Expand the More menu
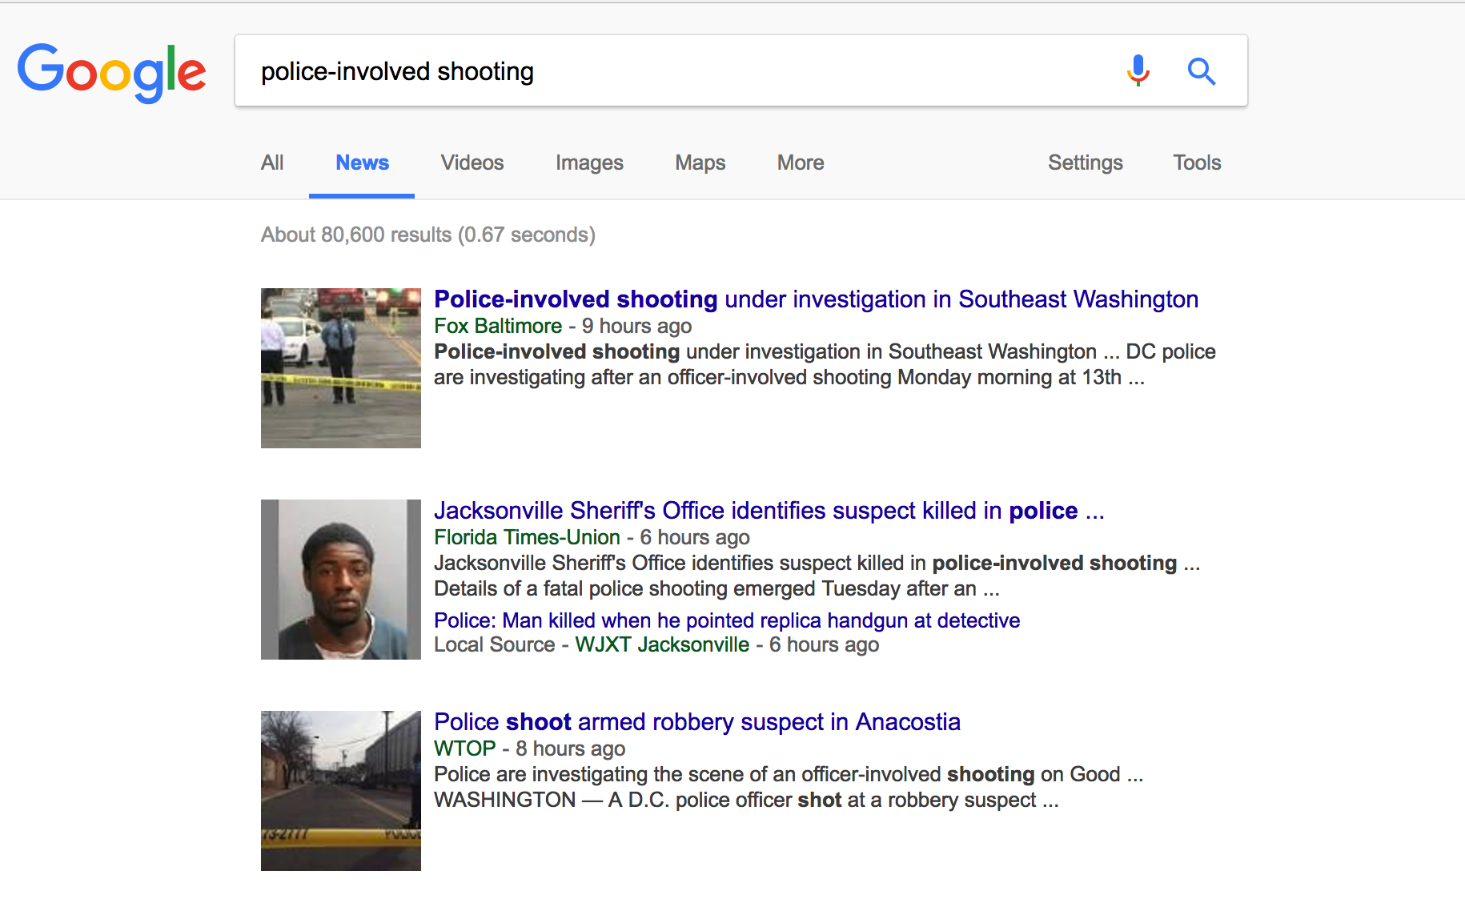1465x903 pixels. click(801, 163)
